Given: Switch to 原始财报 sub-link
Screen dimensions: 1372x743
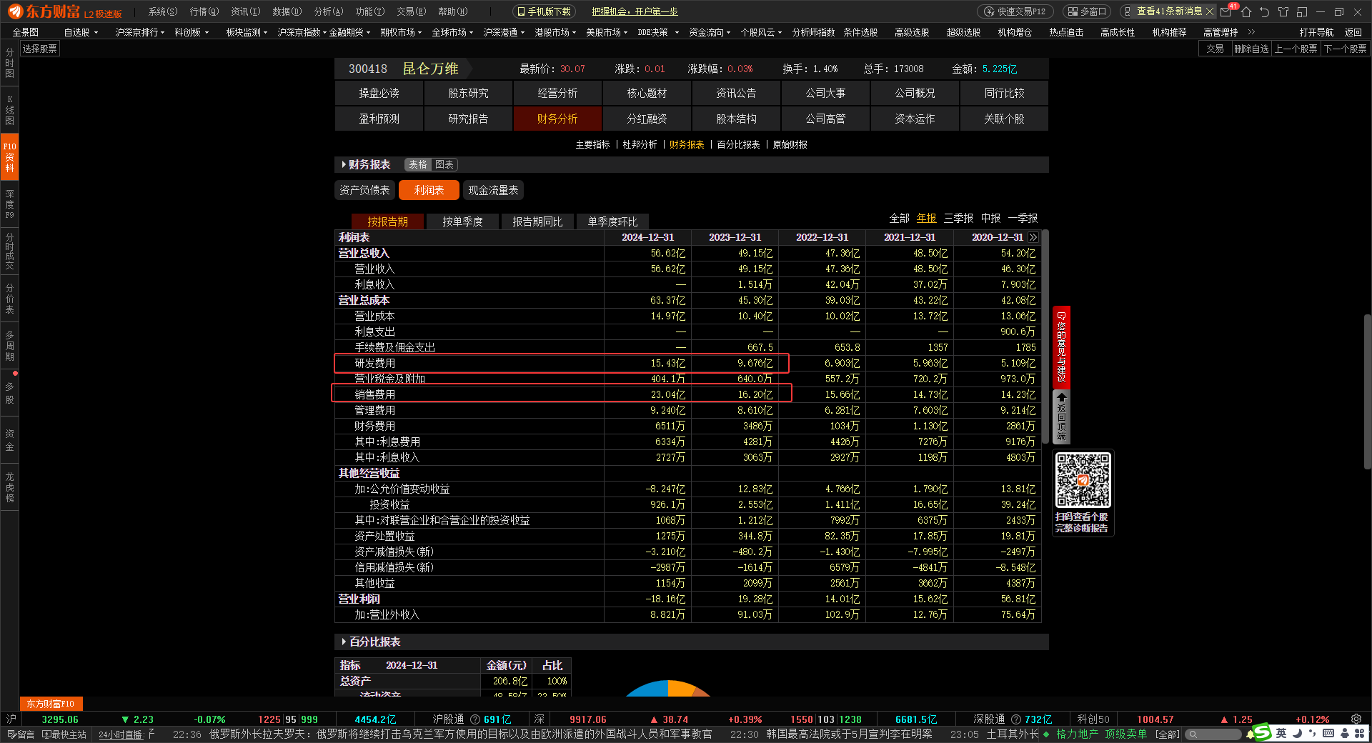Looking at the screenshot, I should (790, 144).
